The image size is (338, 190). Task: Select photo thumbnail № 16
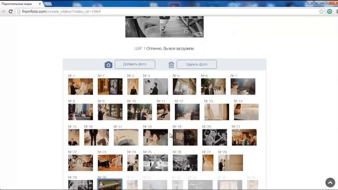pyautogui.click(x=97, y=137)
